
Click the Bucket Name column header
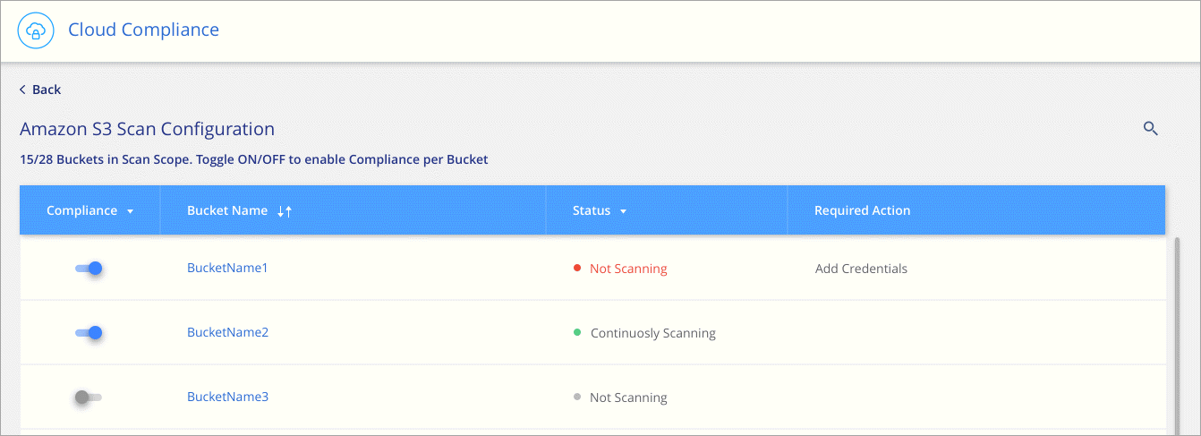click(x=227, y=210)
